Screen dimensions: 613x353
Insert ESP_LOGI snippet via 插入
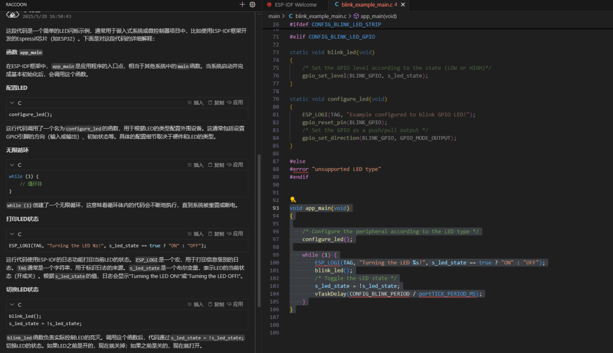(195, 234)
